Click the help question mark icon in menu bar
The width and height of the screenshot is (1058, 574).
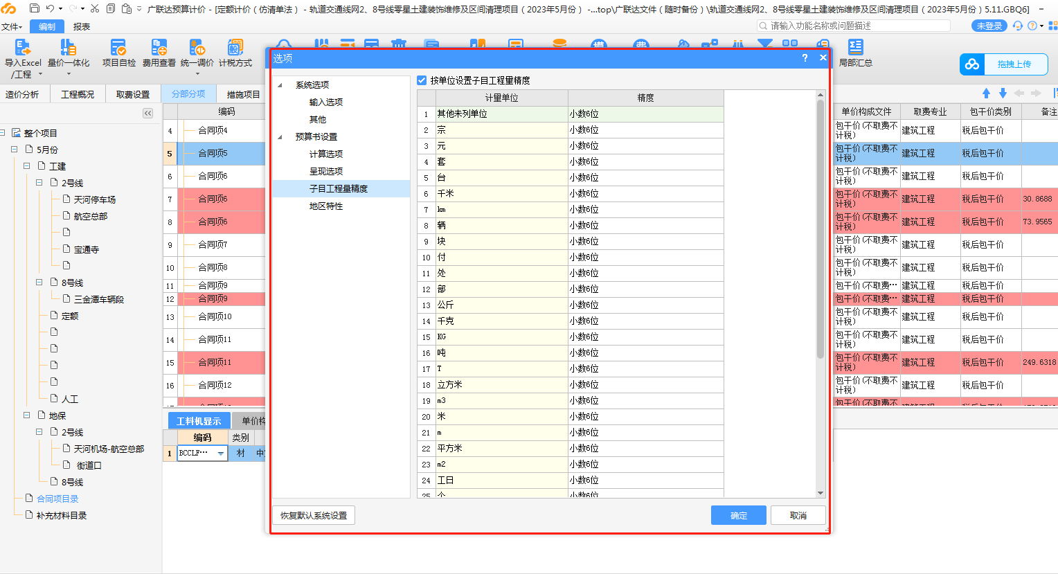(x=1032, y=26)
